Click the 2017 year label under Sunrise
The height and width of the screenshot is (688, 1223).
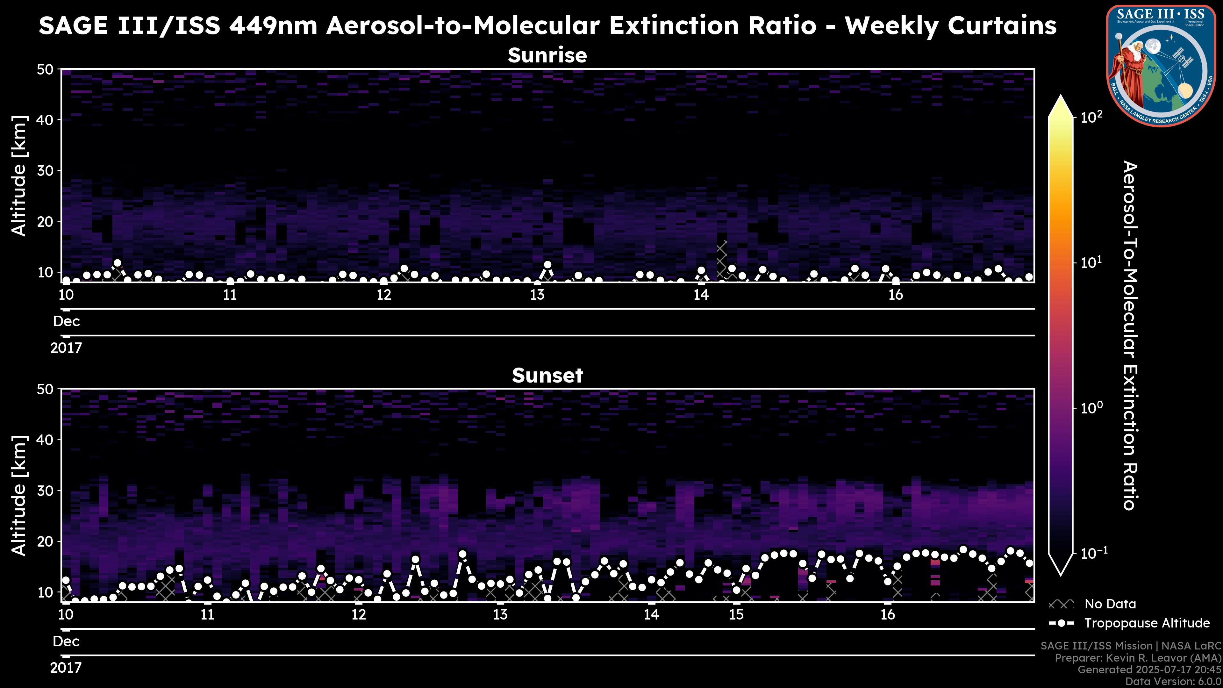(x=66, y=348)
